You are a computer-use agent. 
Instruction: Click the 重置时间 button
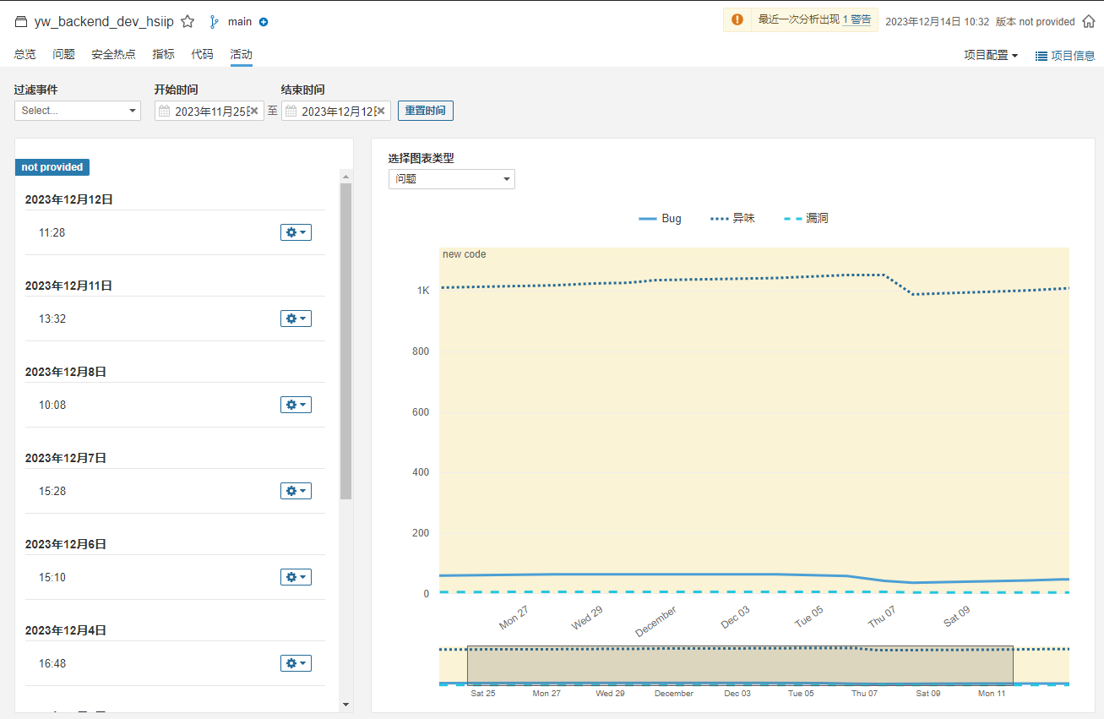(426, 111)
